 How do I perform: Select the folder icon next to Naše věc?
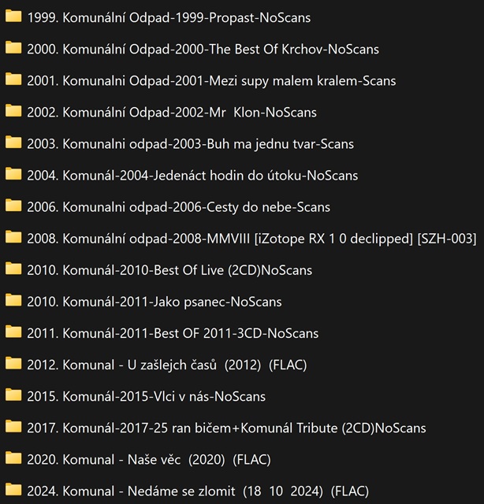click(x=13, y=458)
